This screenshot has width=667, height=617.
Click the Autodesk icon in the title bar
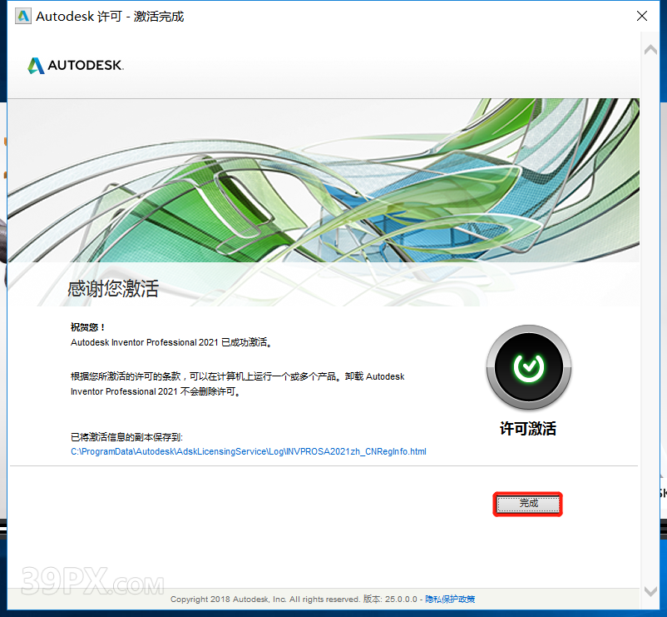coord(23,16)
